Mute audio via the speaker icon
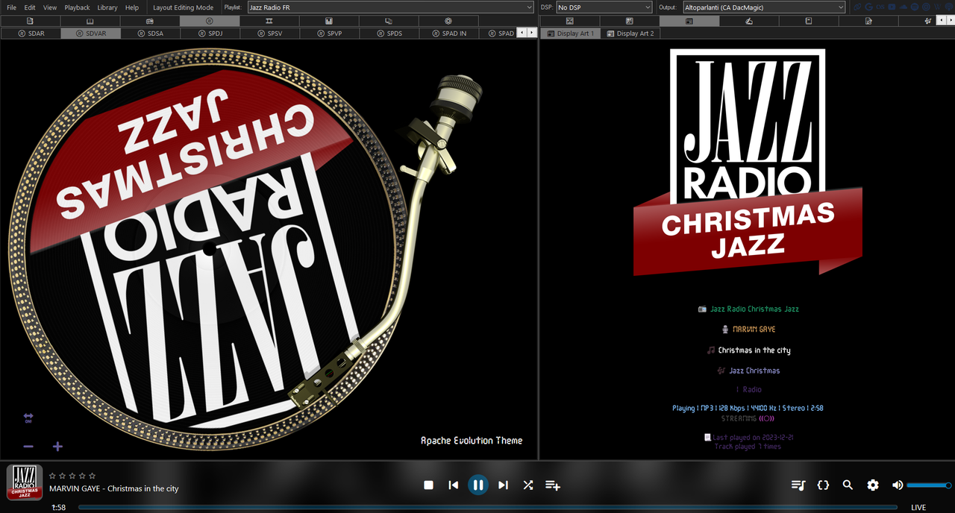955x513 pixels. coord(898,485)
